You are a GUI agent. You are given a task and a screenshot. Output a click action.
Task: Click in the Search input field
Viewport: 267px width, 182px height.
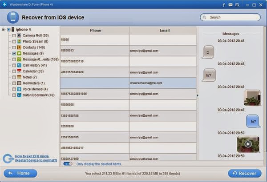[x=230, y=17]
